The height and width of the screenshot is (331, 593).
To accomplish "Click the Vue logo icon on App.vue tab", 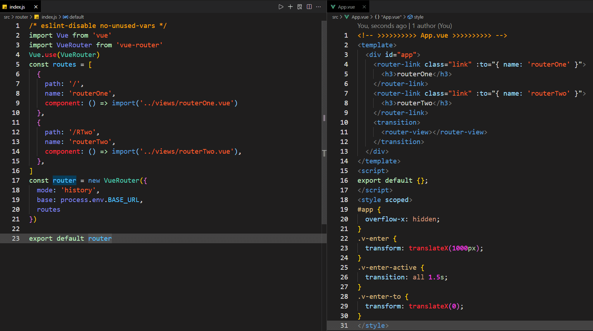I will click(x=333, y=7).
